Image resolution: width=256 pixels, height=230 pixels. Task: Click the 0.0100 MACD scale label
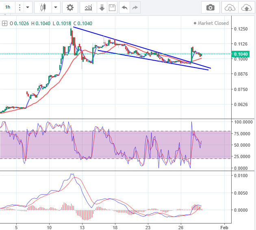click(x=241, y=176)
